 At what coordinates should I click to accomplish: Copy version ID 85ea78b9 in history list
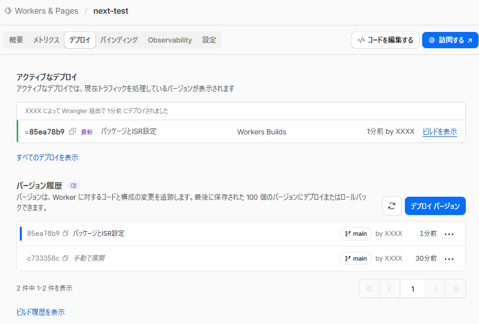point(65,233)
